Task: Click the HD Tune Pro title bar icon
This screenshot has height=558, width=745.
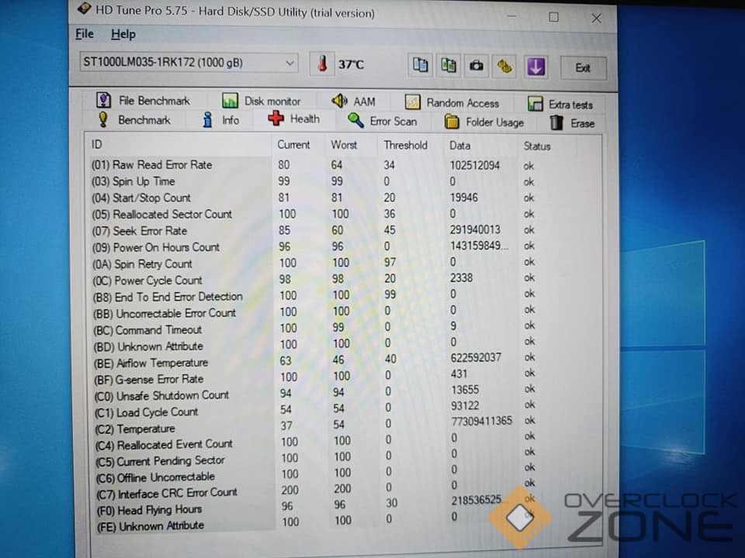Action: pos(84,9)
